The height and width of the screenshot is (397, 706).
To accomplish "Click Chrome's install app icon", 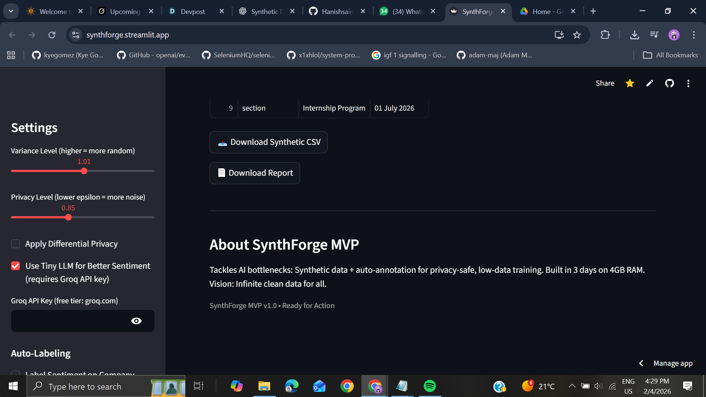I will (x=559, y=35).
